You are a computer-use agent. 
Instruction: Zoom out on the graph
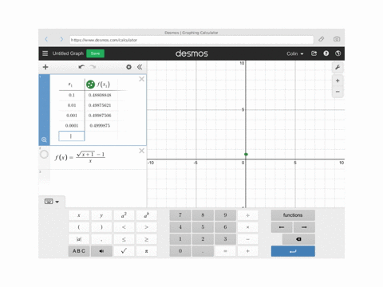click(338, 92)
